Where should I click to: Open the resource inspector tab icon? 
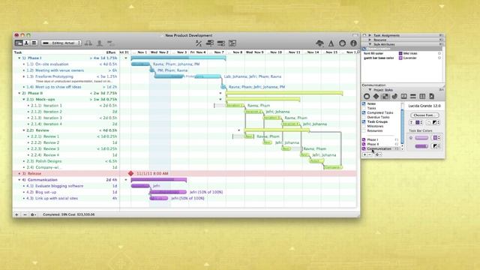point(403,97)
